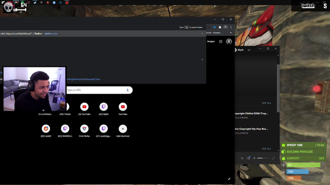Open the Google apps grid
Image resolution: width=330 pixels, height=185 pixels.
(221, 42)
